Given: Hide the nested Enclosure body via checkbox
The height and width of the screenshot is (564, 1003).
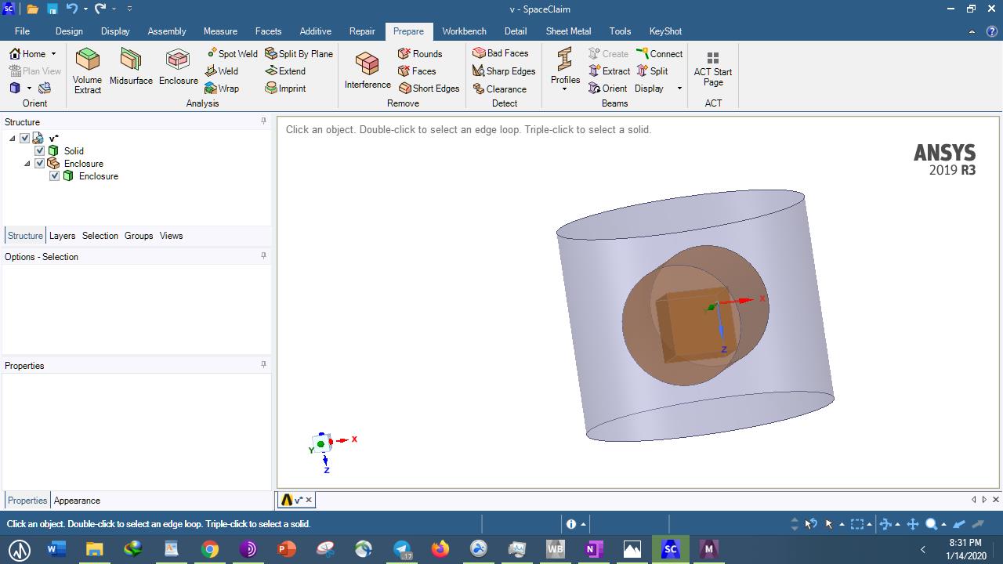Looking at the screenshot, I should pyautogui.click(x=55, y=176).
